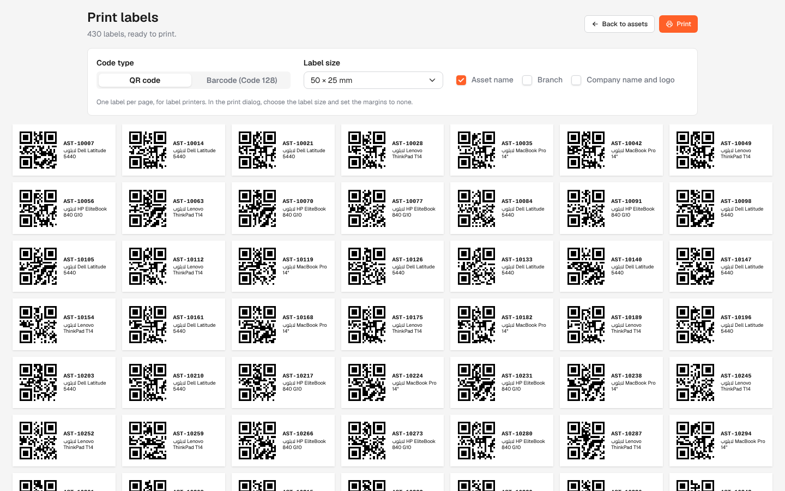Select the AST-10154 label text
The image size is (785, 491).
coord(78,318)
